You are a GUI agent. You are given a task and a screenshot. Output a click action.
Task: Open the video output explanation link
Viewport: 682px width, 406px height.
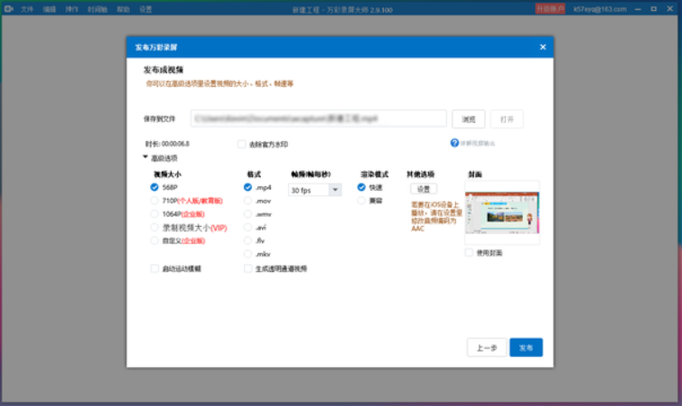click(478, 143)
